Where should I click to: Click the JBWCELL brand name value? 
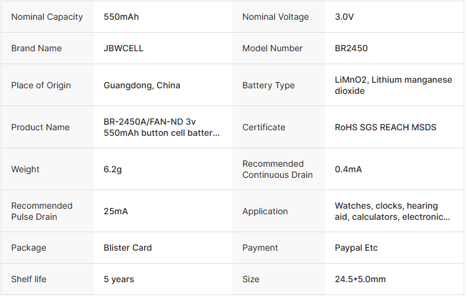pyautogui.click(x=124, y=48)
